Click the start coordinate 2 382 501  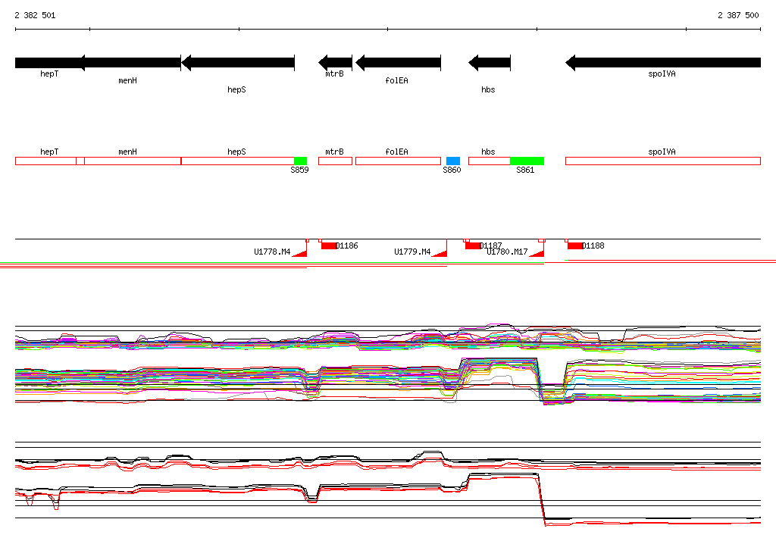click(x=35, y=15)
